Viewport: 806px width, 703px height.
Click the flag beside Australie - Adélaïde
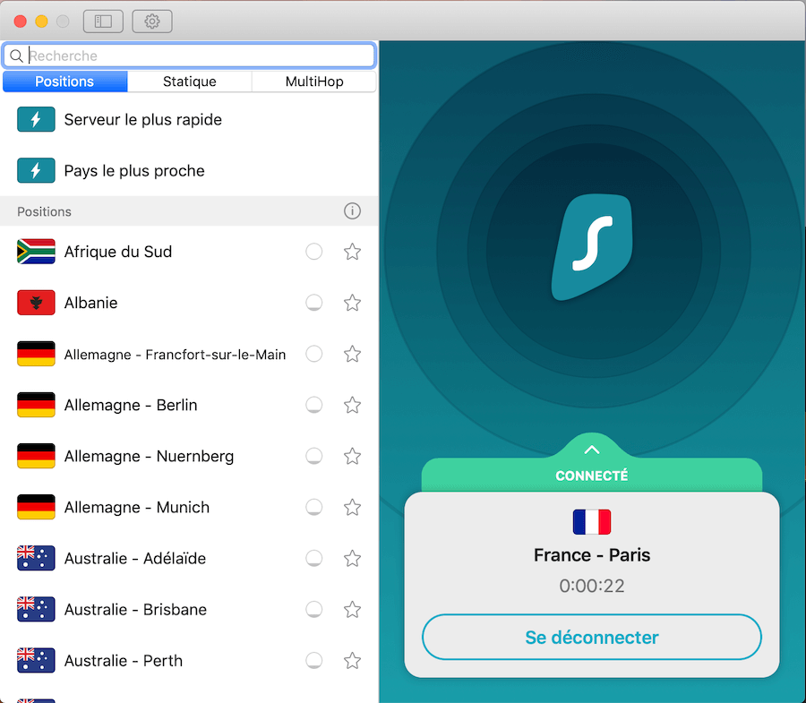pos(36,558)
